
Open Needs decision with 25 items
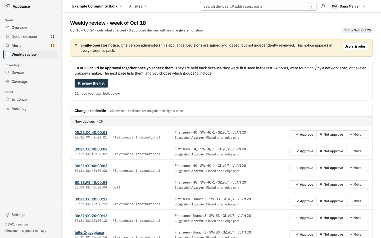(31, 36)
